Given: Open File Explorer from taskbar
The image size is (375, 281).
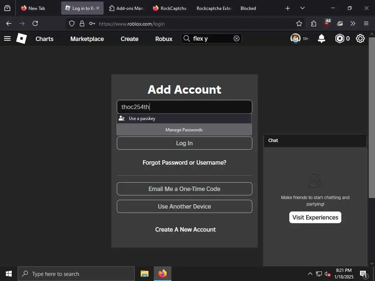Looking at the screenshot, I should pos(144,274).
